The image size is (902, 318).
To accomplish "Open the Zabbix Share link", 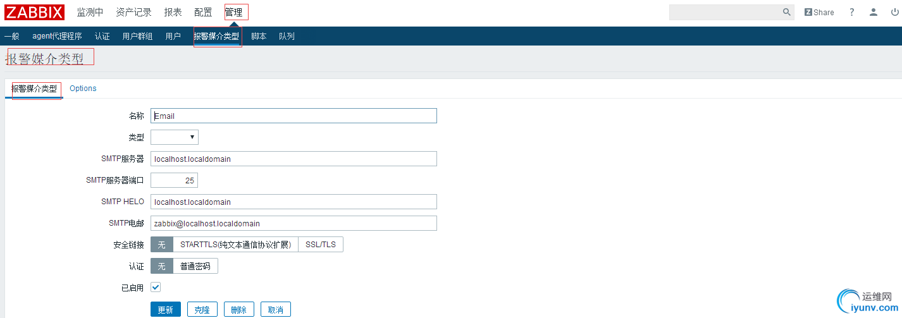I will [x=819, y=12].
